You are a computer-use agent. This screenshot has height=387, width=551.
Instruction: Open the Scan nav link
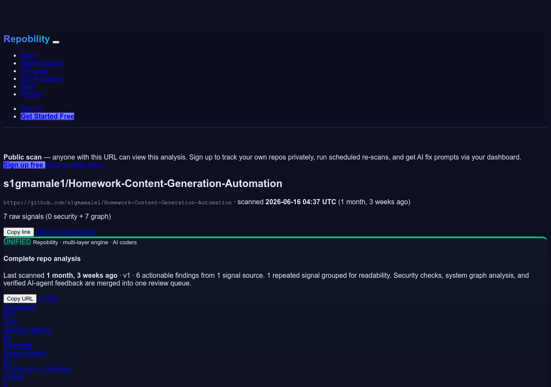[28, 55]
